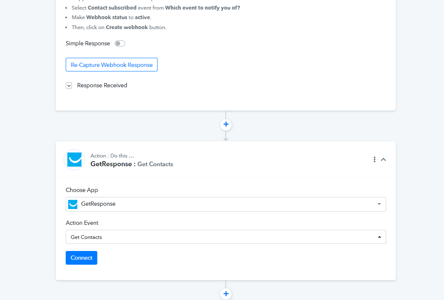
Task: Click the GetResponse action logo icon
Action: click(x=74, y=160)
